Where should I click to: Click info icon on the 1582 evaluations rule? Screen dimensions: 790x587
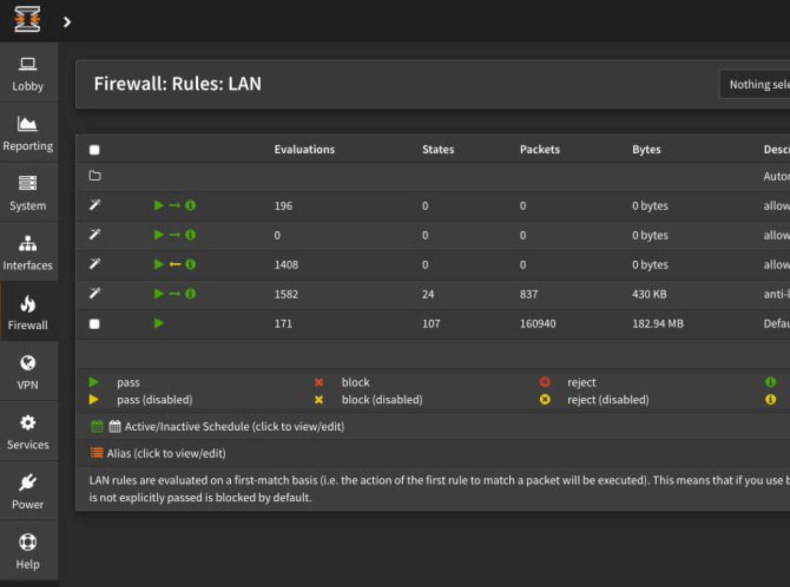coord(191,293)
